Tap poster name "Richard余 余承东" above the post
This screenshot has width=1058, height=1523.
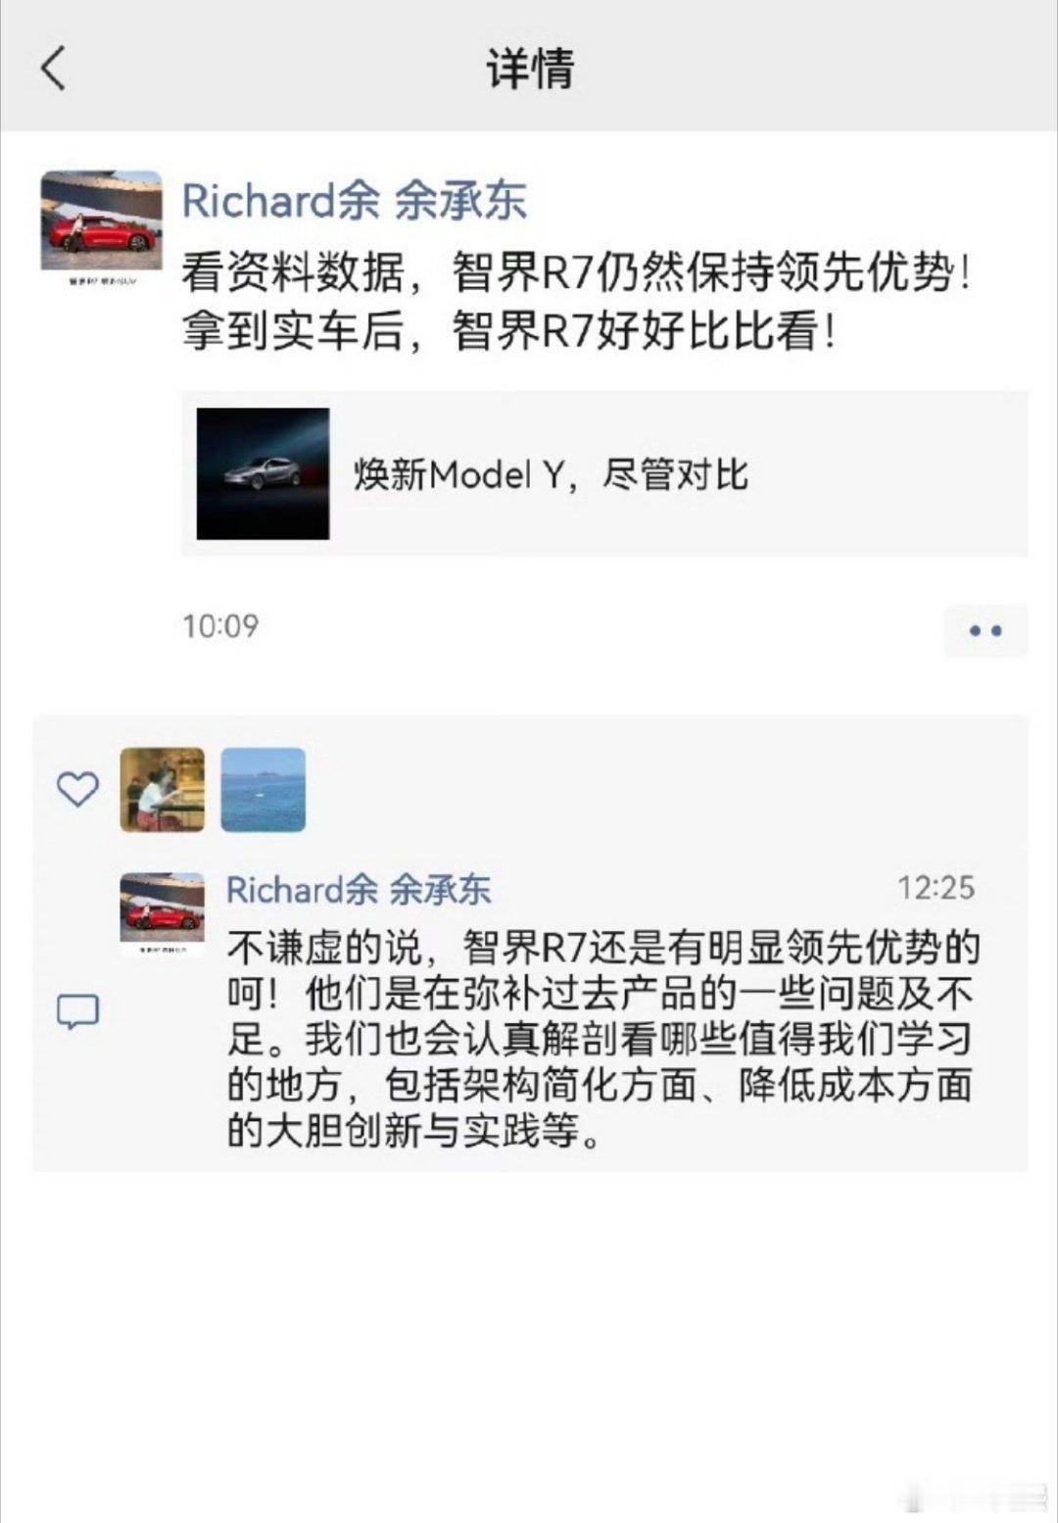pos(354,201)
